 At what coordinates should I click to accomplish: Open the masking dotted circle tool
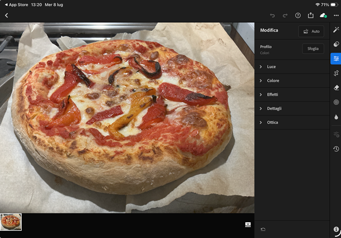click(336, 102)
